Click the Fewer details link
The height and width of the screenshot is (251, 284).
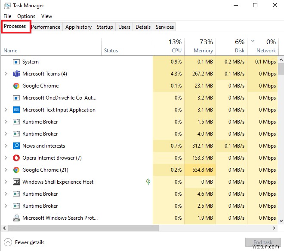point(30,242)
